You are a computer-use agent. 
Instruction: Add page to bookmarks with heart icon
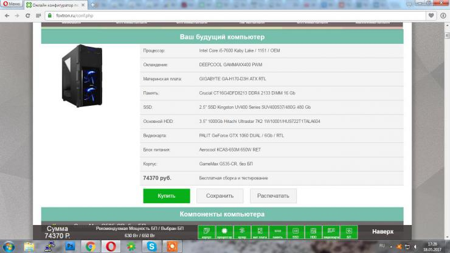point(430,14)
